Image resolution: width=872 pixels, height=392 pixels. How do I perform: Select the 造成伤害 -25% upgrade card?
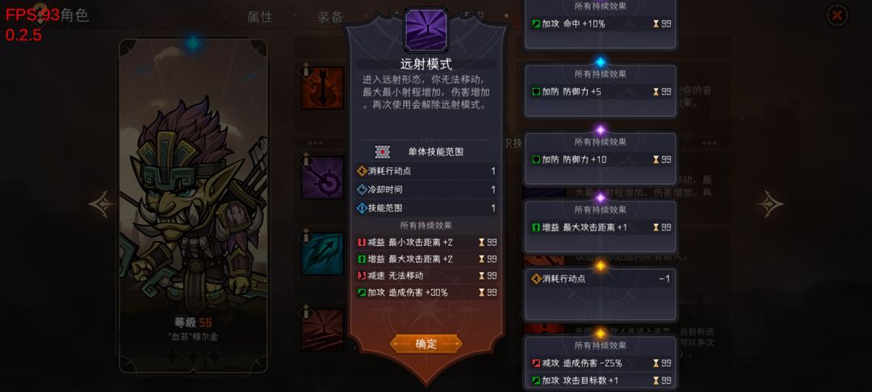pos(601,363)
